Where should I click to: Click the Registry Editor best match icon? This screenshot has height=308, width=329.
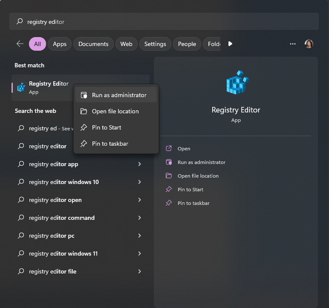pos(21,87)
